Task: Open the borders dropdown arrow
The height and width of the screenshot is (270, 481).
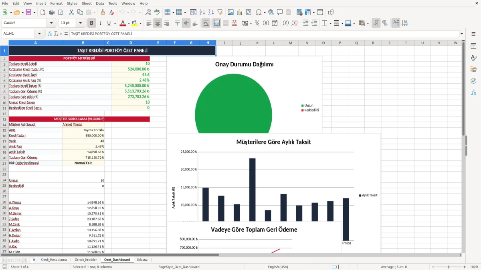Action: coord(330,23)
